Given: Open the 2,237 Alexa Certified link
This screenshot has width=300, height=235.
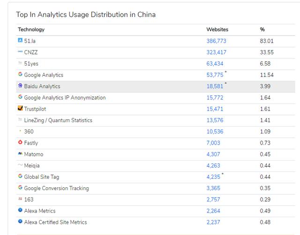Looking at the screenshot, I should coord(213,222).
